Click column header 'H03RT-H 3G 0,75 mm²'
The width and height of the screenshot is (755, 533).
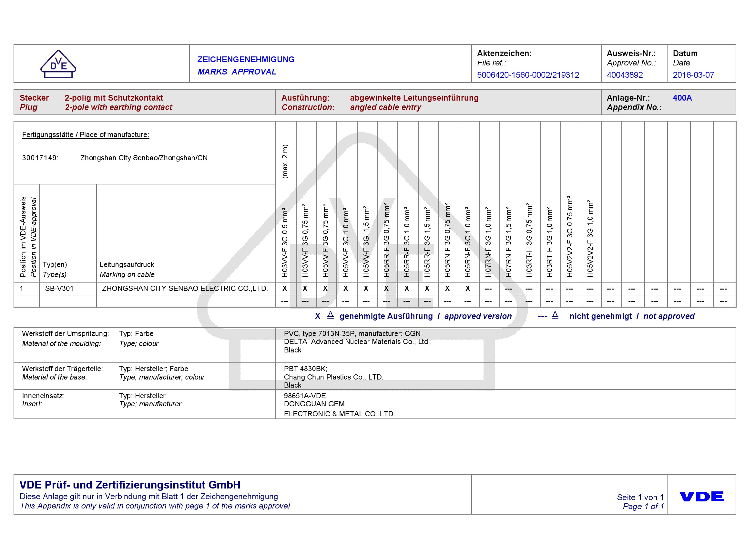(x=529, y=240)
